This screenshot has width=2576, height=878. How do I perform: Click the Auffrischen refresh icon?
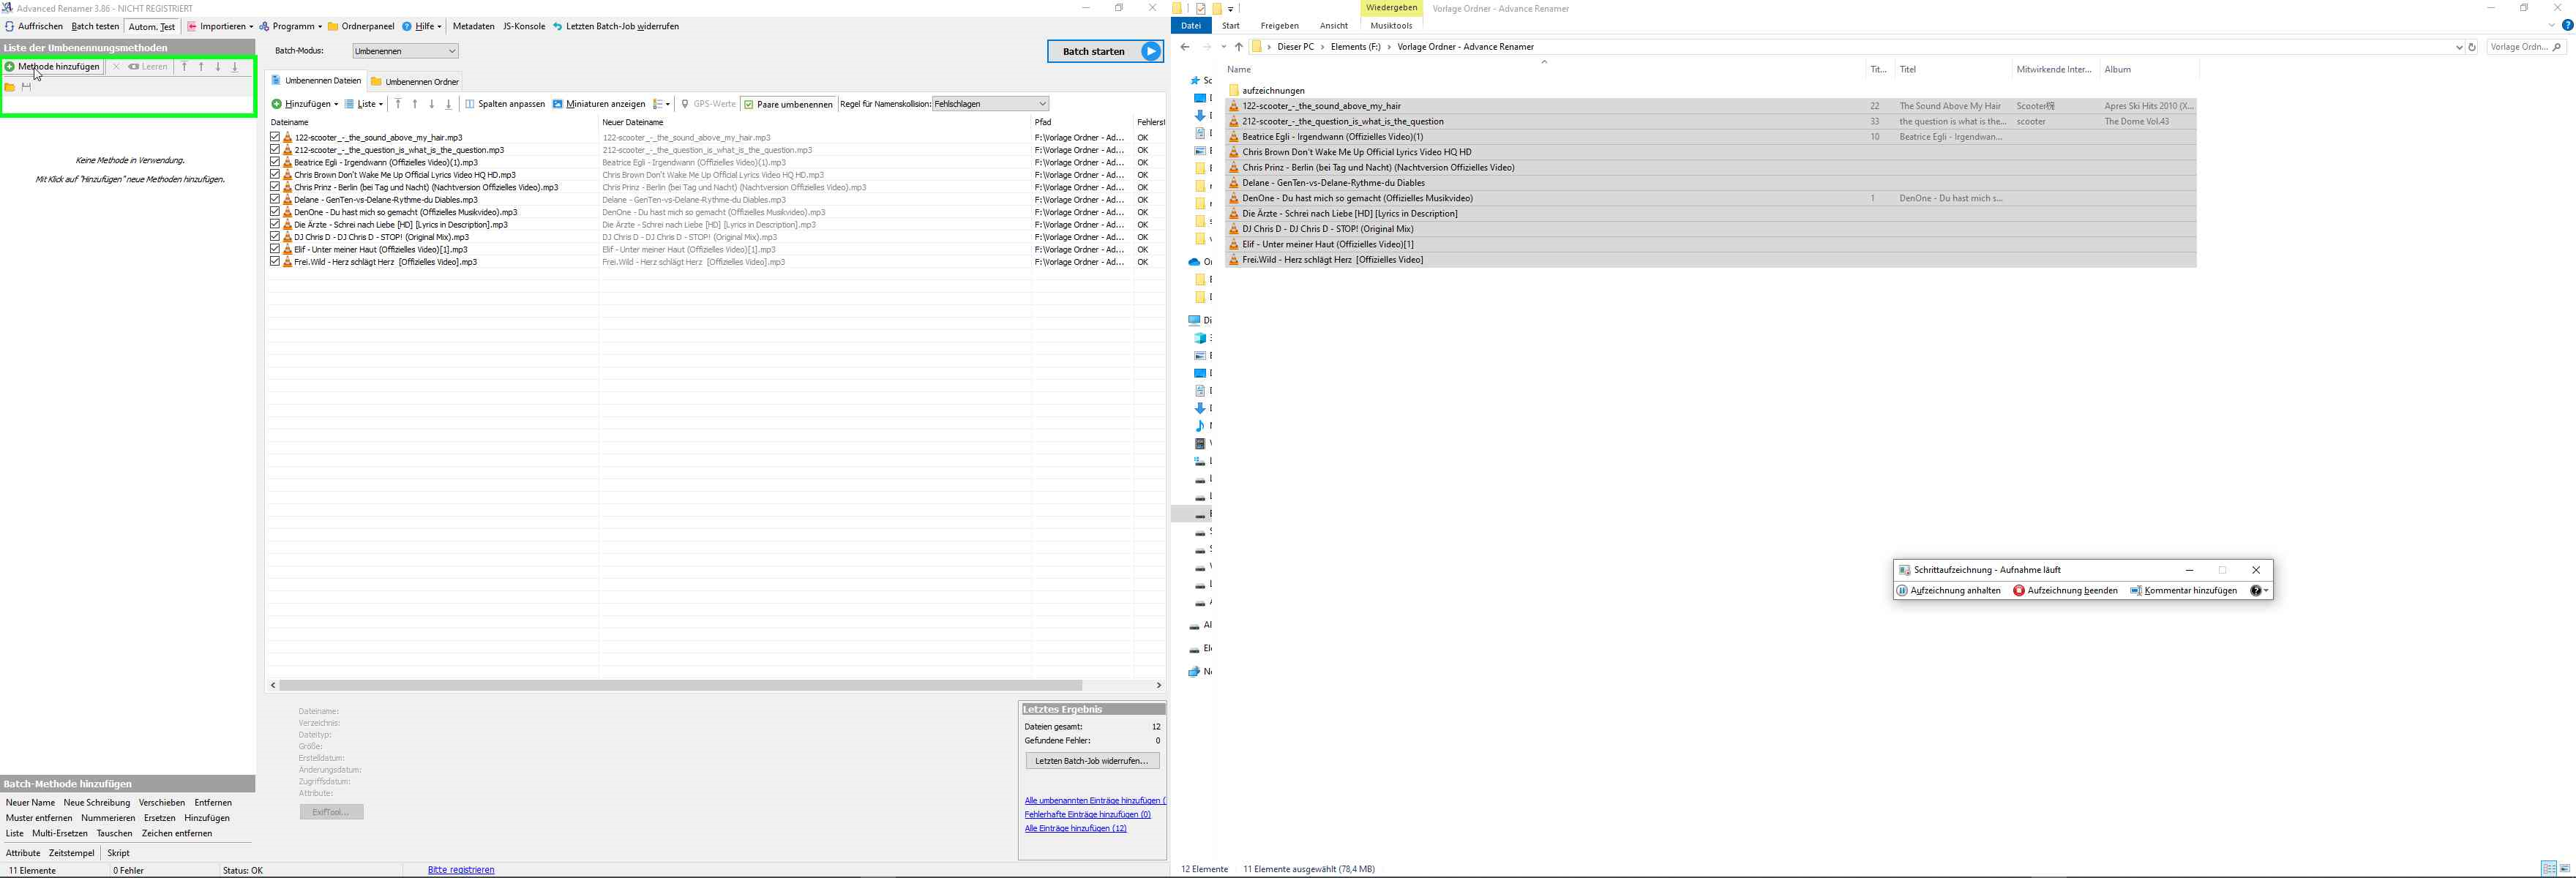(10, 27)
